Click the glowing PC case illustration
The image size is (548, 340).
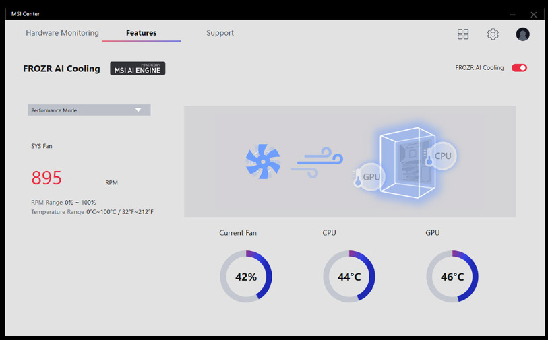click(407, 163)
